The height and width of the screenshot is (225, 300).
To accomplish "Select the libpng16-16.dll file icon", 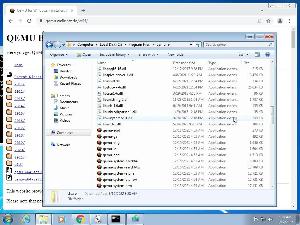I will click(x=99, y=69).
